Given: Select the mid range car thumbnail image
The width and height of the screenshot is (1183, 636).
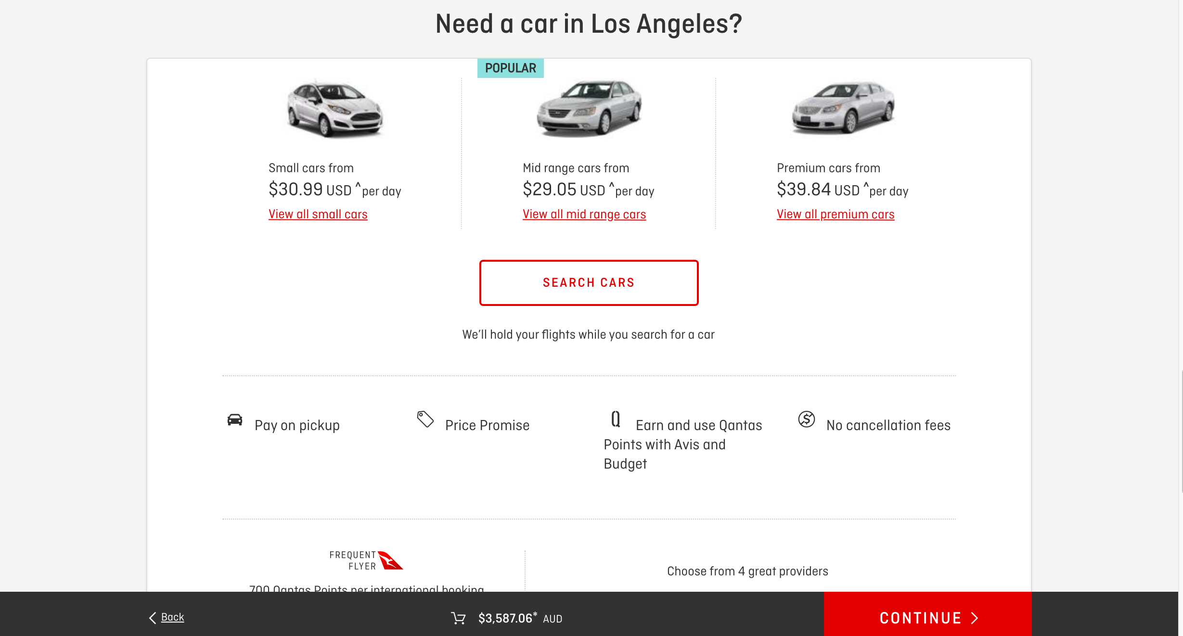Looking at the screenshot, I should pos(589,108).
